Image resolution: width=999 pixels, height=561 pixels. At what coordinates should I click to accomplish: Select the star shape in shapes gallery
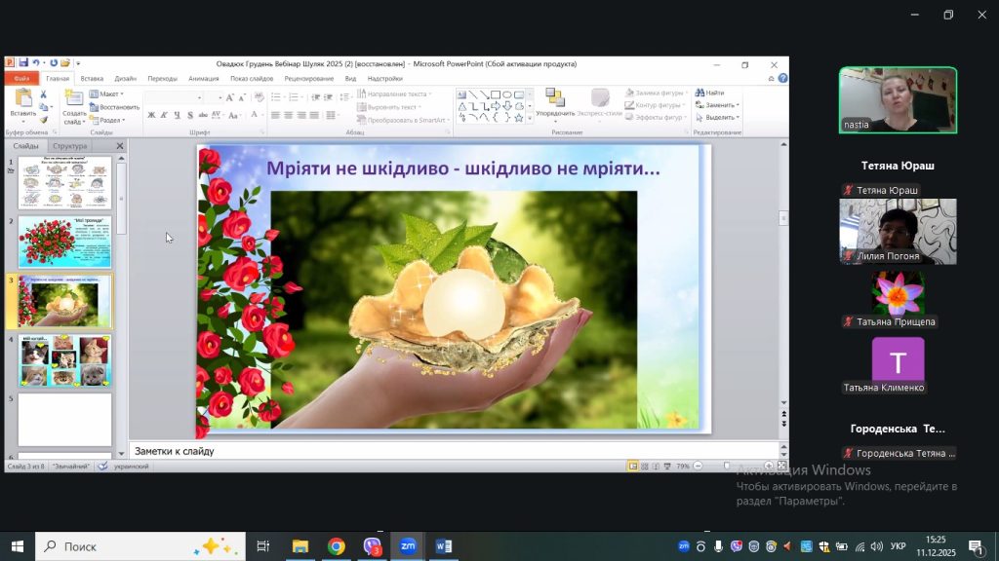pos(519,117)
